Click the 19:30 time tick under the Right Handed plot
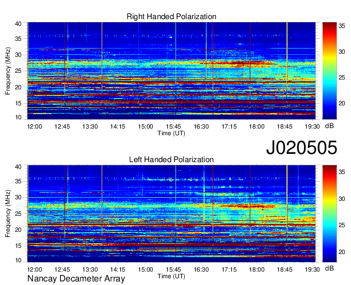This screenshot has height=285, width=351. [x=312, y=126]
